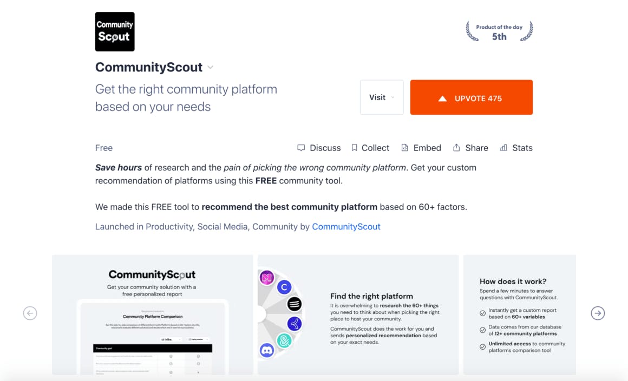
Task: Click the Product of the day badge
Action: tap(499, 32)
